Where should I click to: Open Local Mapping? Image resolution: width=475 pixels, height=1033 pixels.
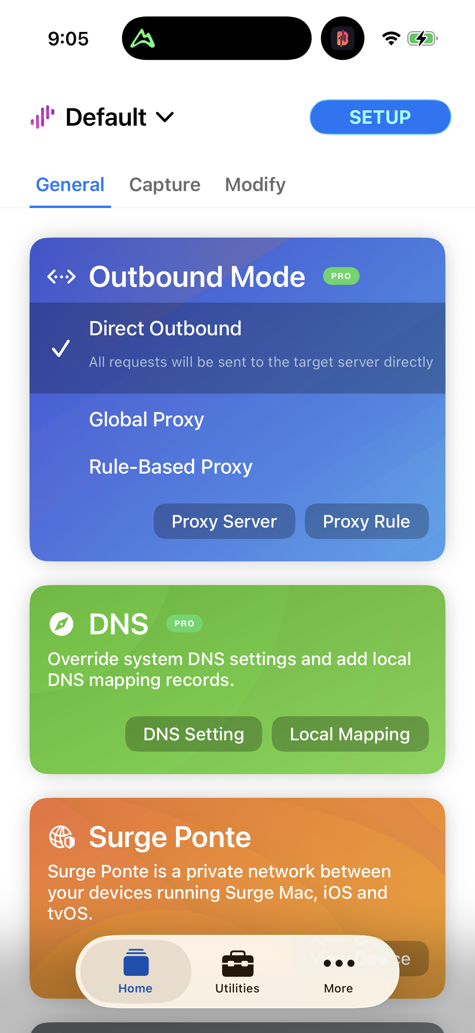coord(350,734)
